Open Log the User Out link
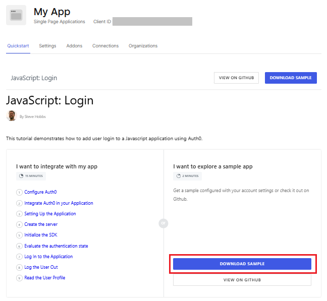Image resolution: width=327 pixels, height=301 pixels. pos(41,267)
